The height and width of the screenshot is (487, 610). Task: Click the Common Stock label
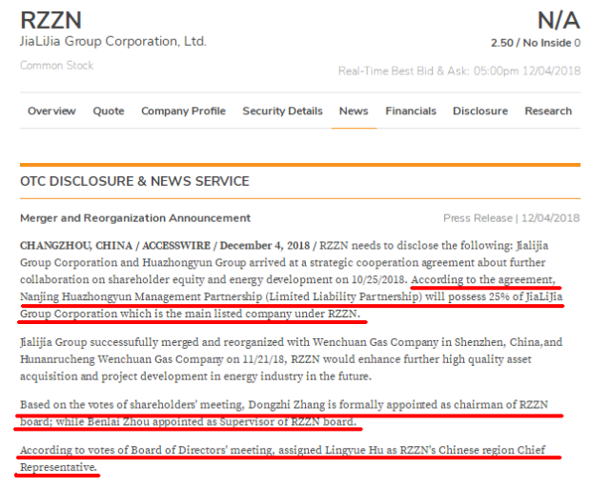click(57, 65)
